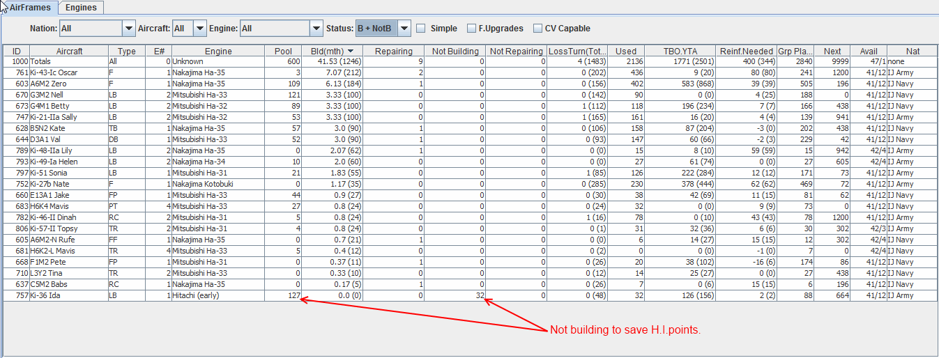Select the Ki-46-II Dinah row

point(471,218)
